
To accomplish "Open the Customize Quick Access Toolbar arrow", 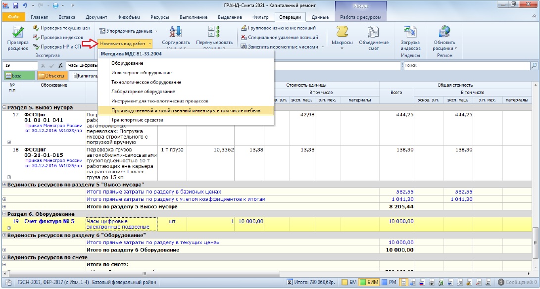I will (x=73, y=6).
